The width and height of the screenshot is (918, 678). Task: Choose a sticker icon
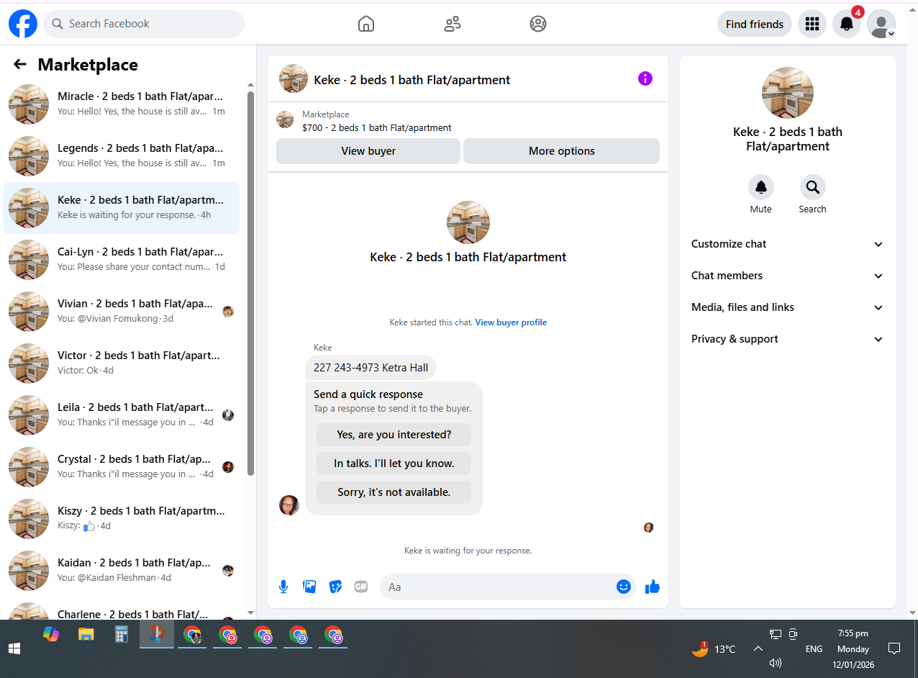coord(335,587)
